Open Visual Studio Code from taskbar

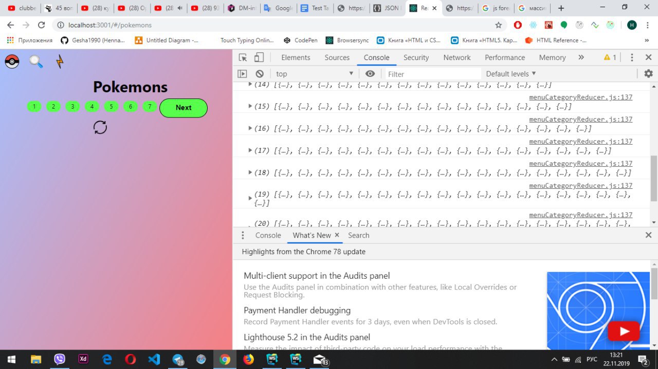[154, 359]
